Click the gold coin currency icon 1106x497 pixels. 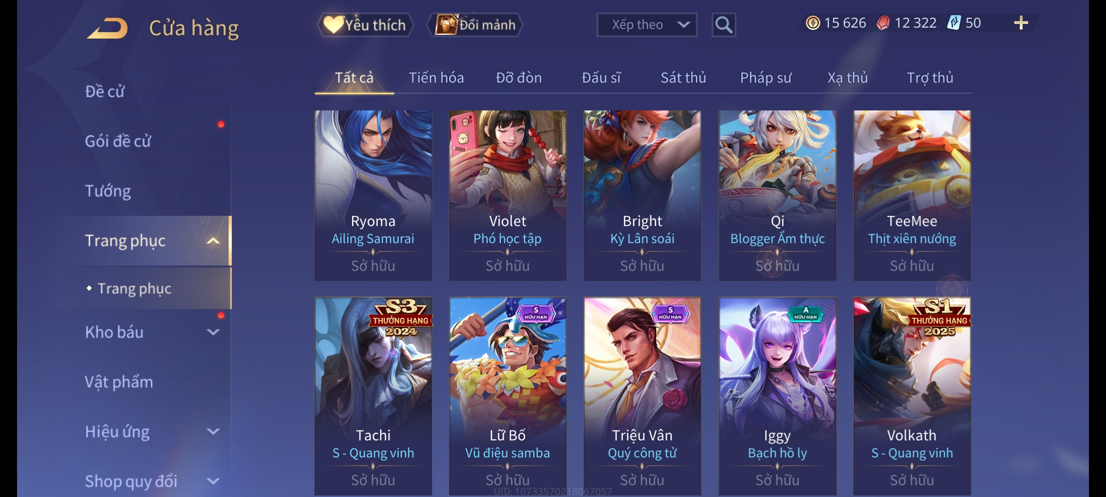point(813,23)
